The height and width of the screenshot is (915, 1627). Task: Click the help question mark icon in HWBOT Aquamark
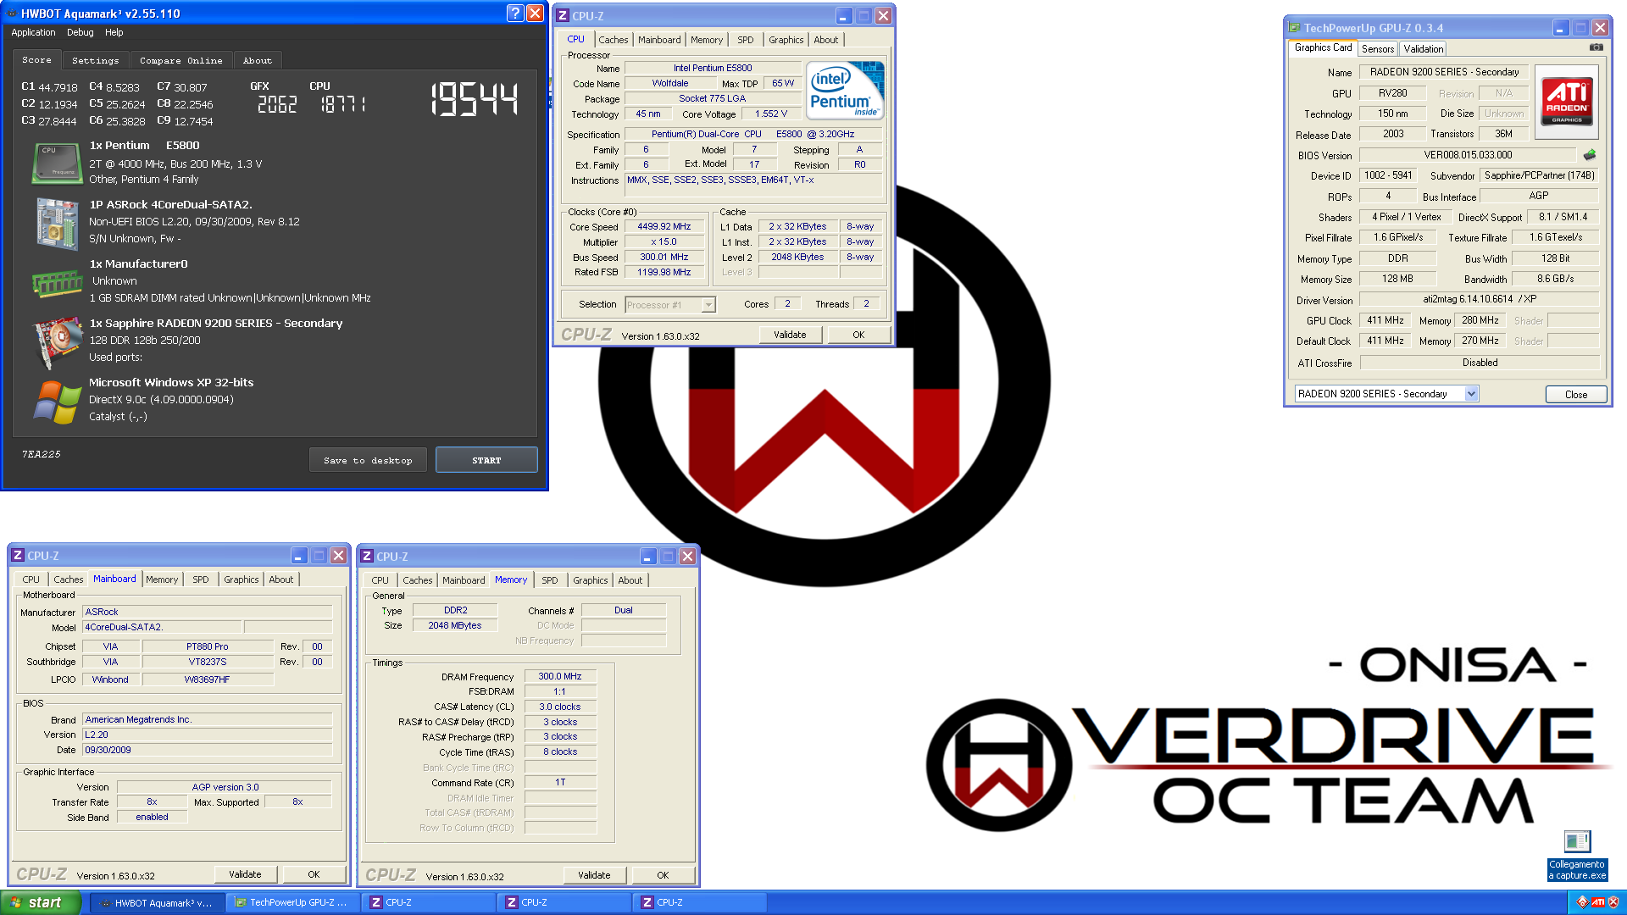tap(514, 14)
